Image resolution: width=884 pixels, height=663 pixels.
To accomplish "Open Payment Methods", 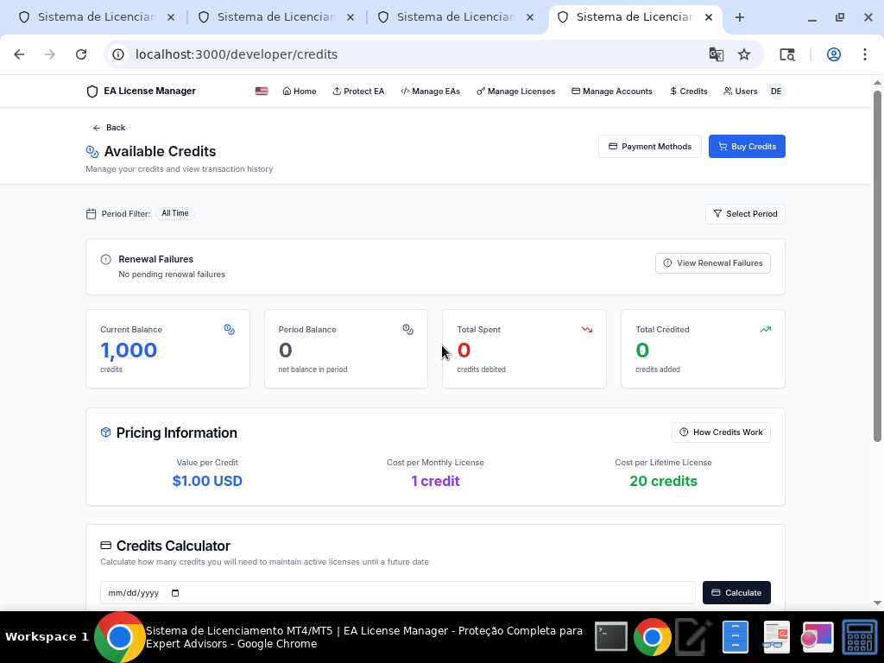I will click(650, 147).
